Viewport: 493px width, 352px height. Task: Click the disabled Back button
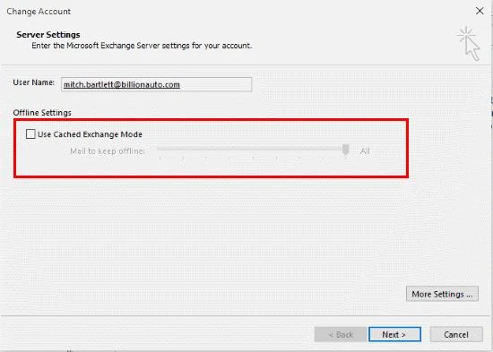coord(341,334)
